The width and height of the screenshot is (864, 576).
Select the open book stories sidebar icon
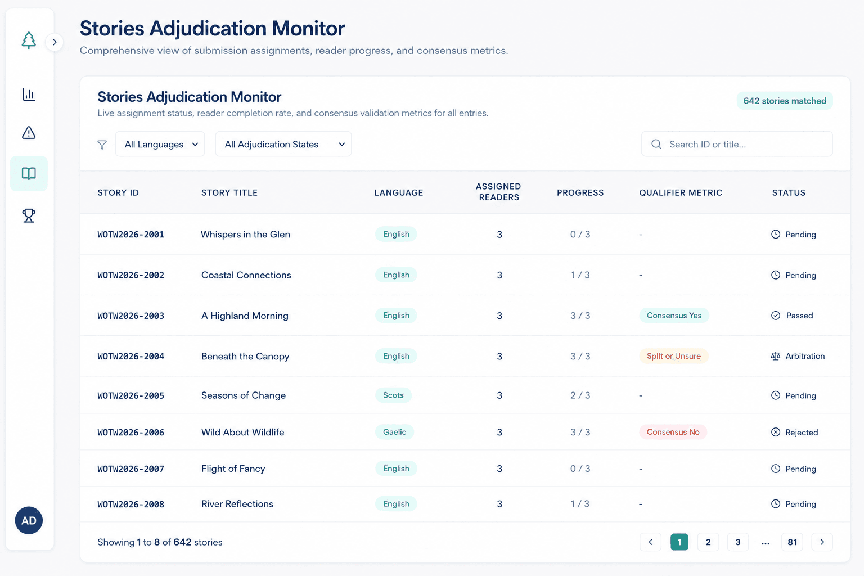coord(29,173)
